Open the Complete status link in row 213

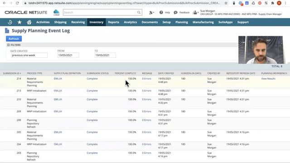[x=92, y=91]
